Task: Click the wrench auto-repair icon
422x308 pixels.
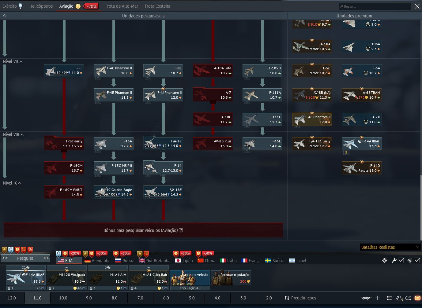Action: click(394, 260)
